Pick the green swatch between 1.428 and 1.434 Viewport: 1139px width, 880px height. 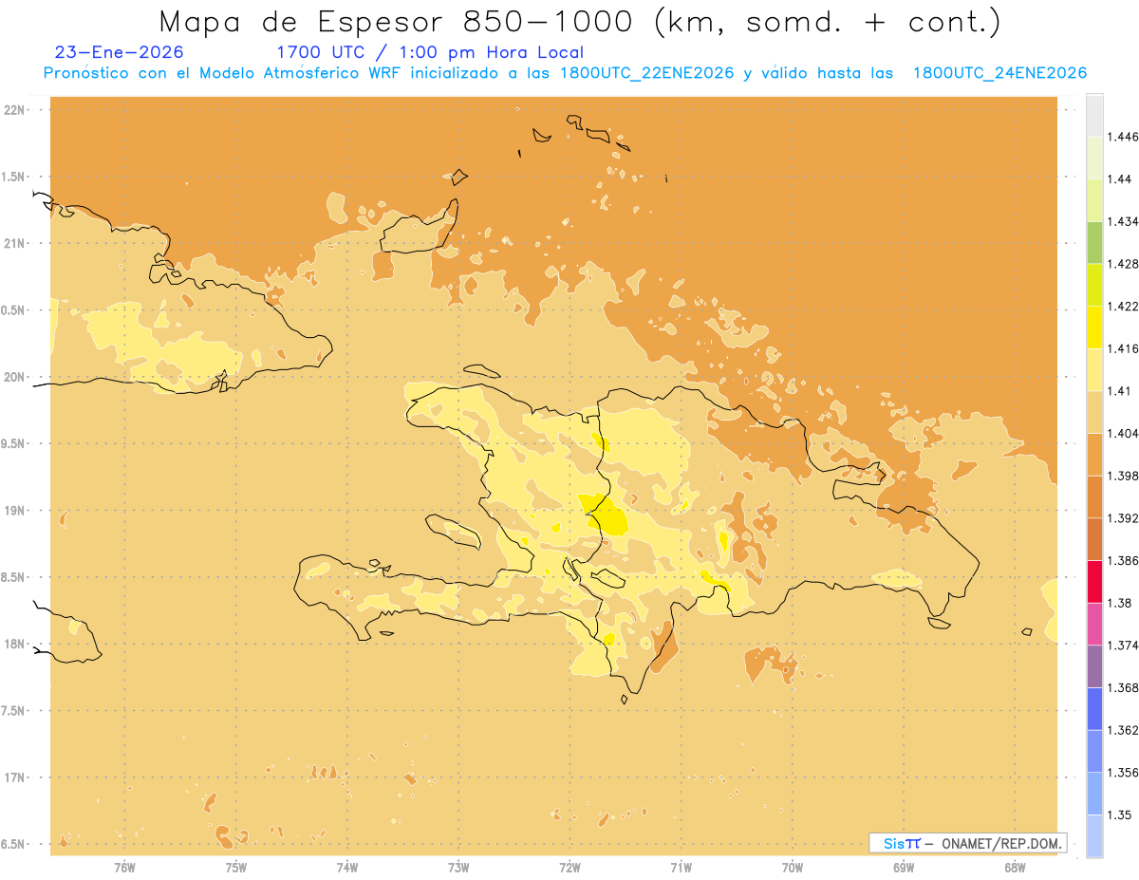pyautogui.click(x=1094, y=242)
